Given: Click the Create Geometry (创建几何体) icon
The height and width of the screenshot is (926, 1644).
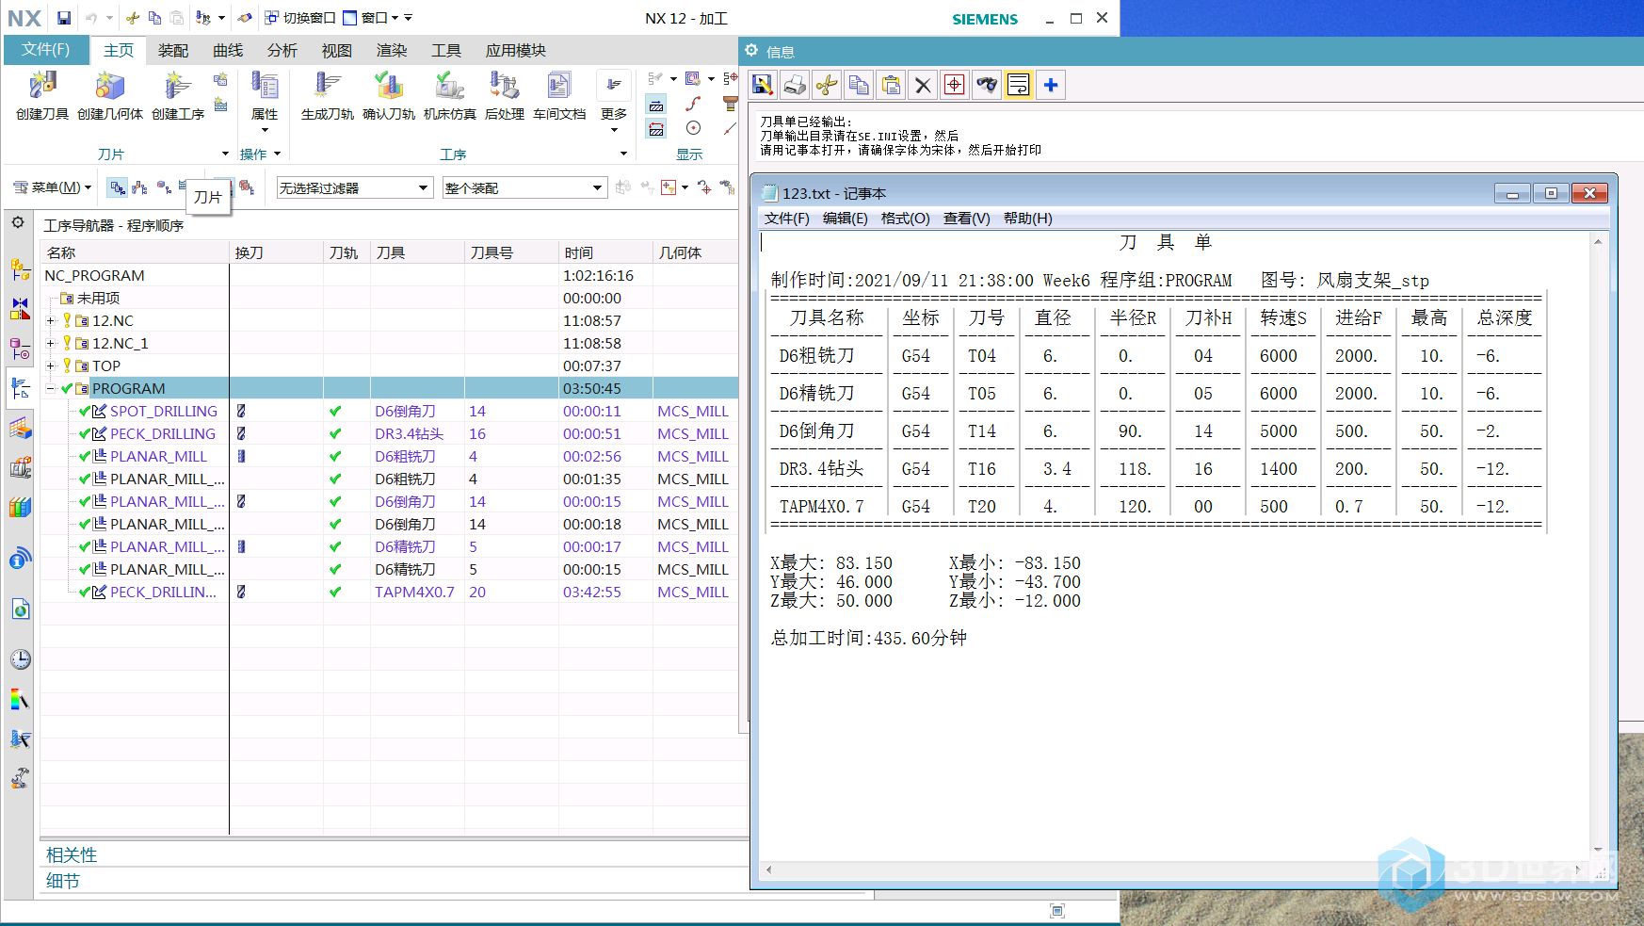Looking at the screenshot, I should pyautogui.click(x=110, y=87).
